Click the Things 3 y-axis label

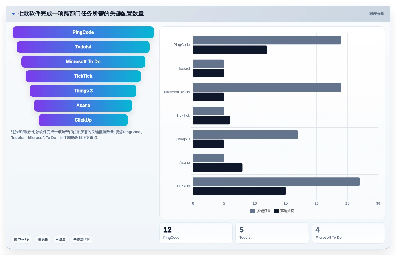click(183, 139)
